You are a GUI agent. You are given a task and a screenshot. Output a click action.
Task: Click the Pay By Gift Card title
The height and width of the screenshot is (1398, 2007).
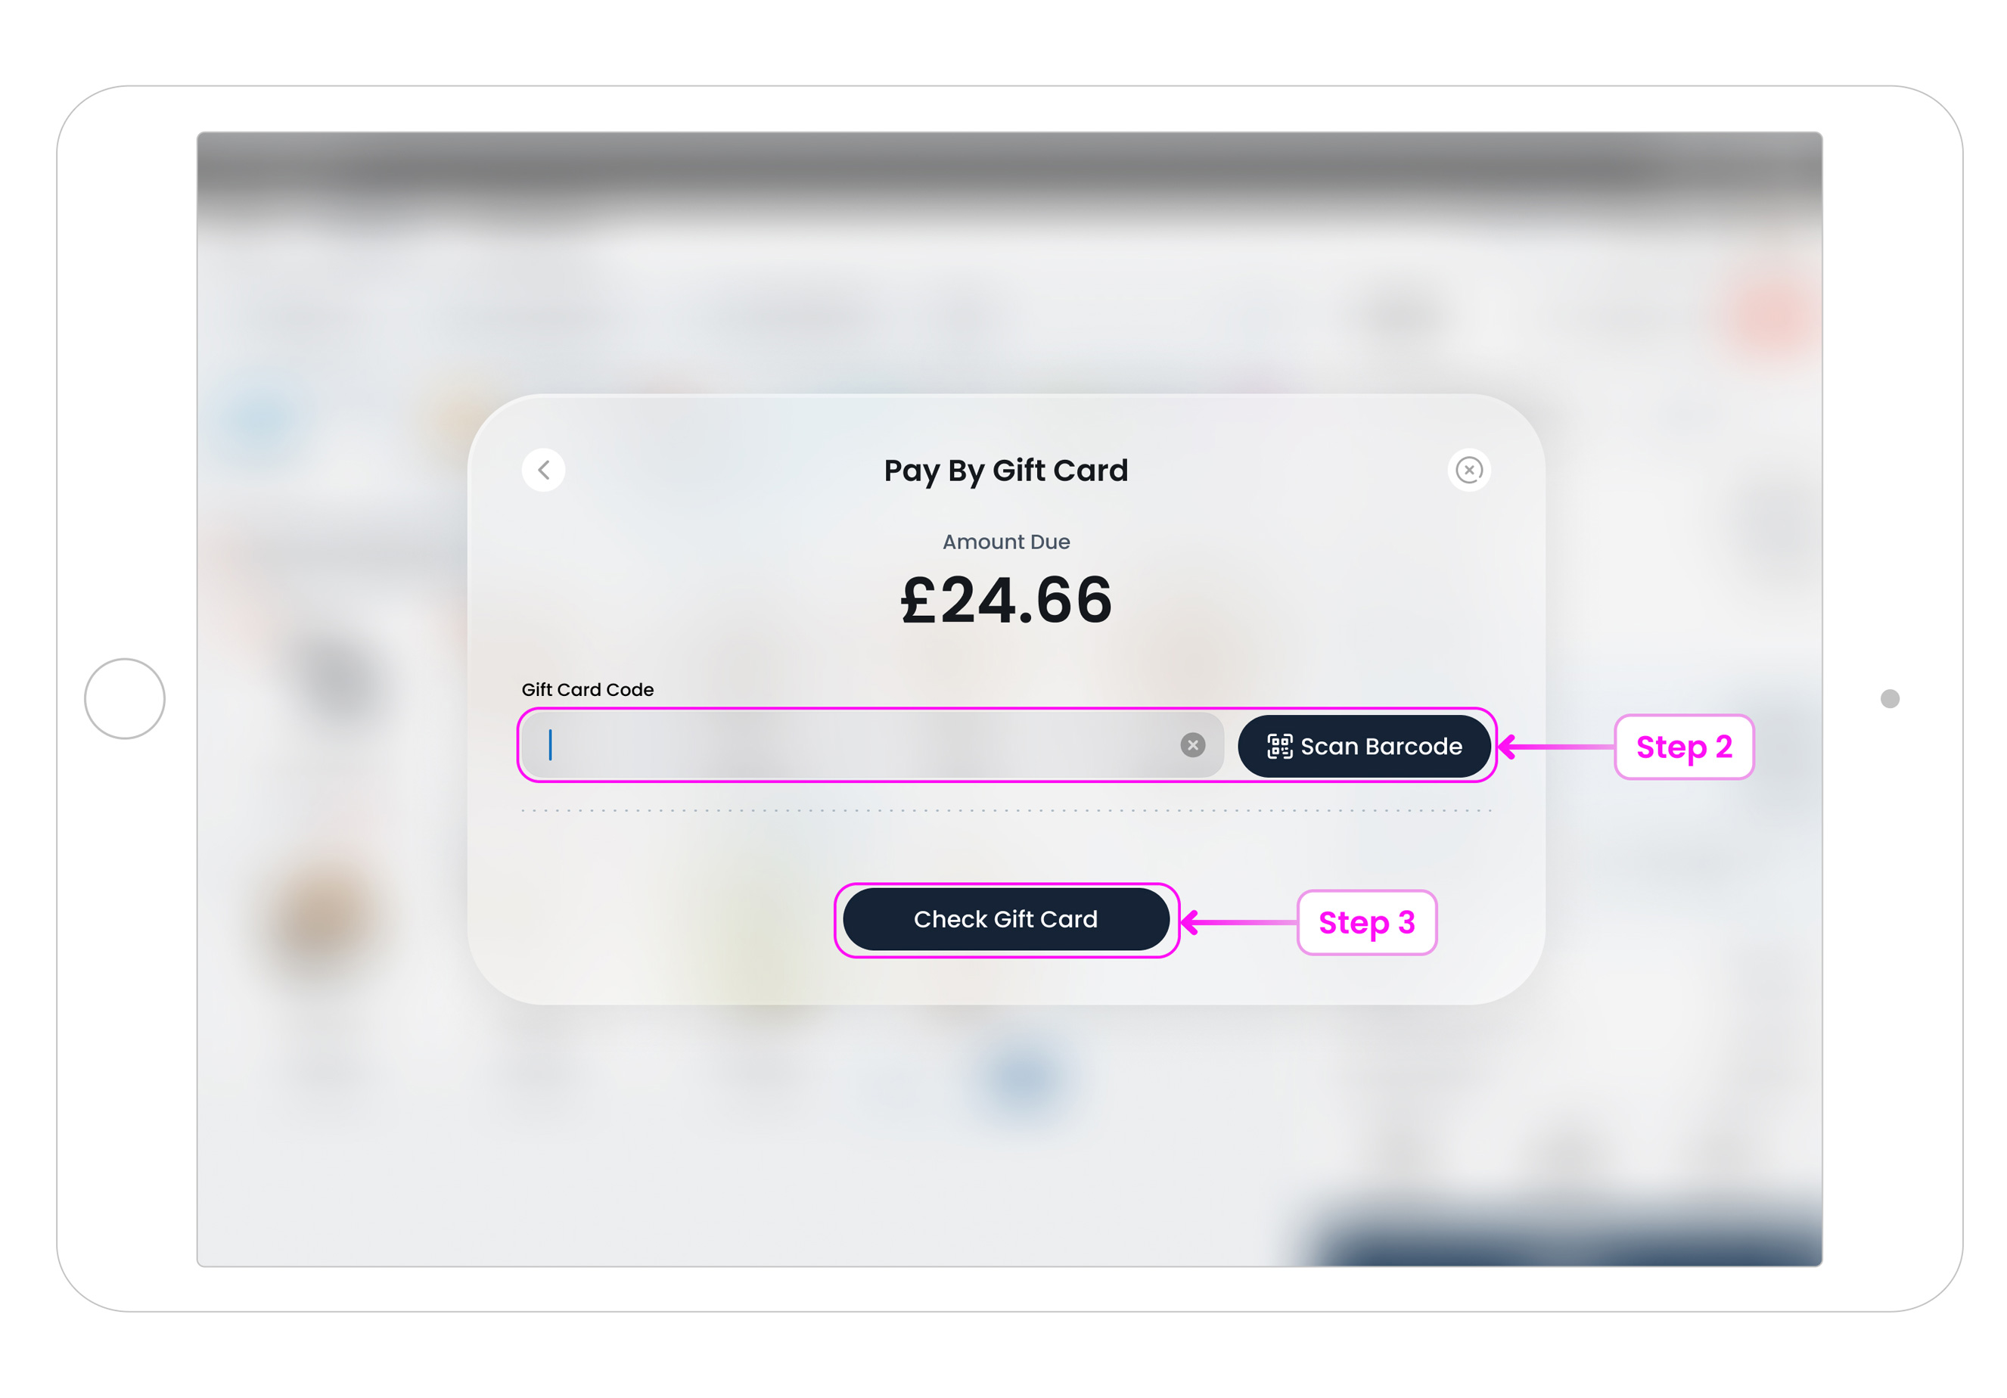click(1005, 470)
